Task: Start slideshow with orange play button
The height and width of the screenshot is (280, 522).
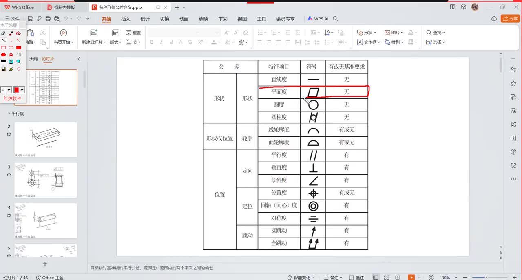Action: tap(411, 278)
